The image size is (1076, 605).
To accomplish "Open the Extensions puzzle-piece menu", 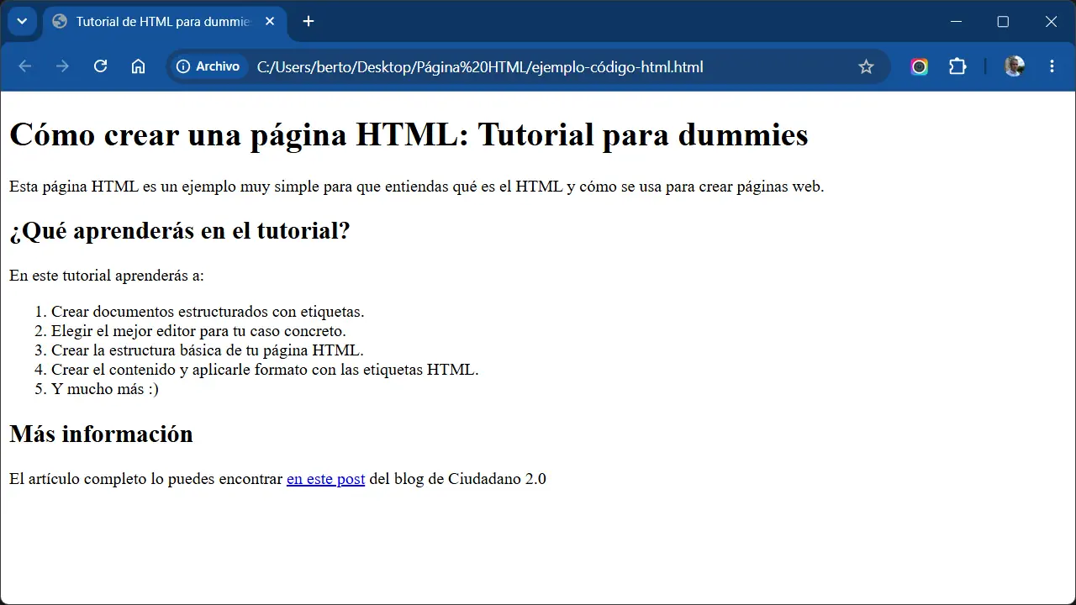I will coord(957,66).
